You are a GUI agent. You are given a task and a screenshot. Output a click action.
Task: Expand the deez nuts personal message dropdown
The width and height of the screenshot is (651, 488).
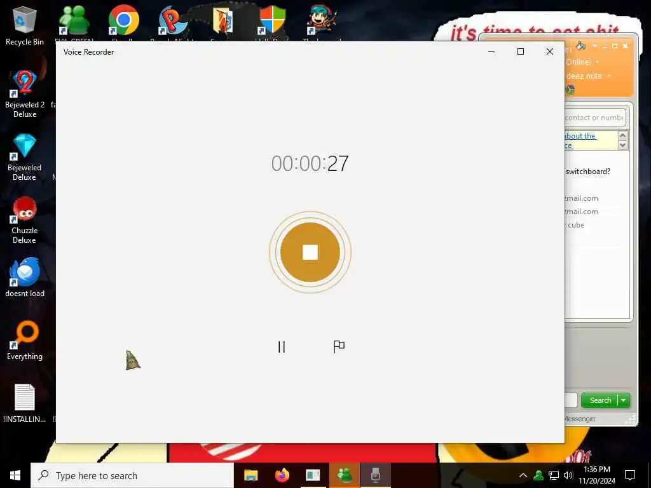coord(609,76)
